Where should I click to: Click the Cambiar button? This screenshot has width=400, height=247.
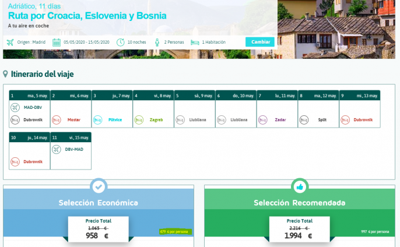tap(259, 42)
